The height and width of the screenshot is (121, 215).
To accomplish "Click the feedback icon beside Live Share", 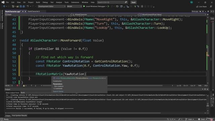I will click(x=211, y=6).
